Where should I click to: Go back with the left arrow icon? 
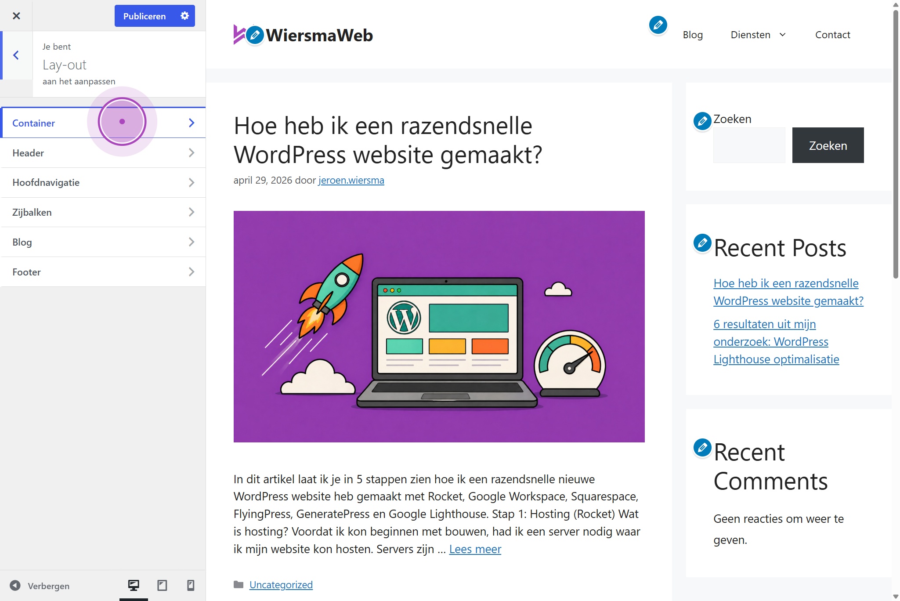tap(16, 55)
